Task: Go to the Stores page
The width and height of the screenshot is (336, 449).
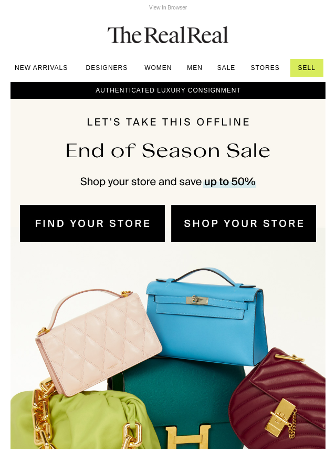Action: pyautogui.click(x=265, y=68)
